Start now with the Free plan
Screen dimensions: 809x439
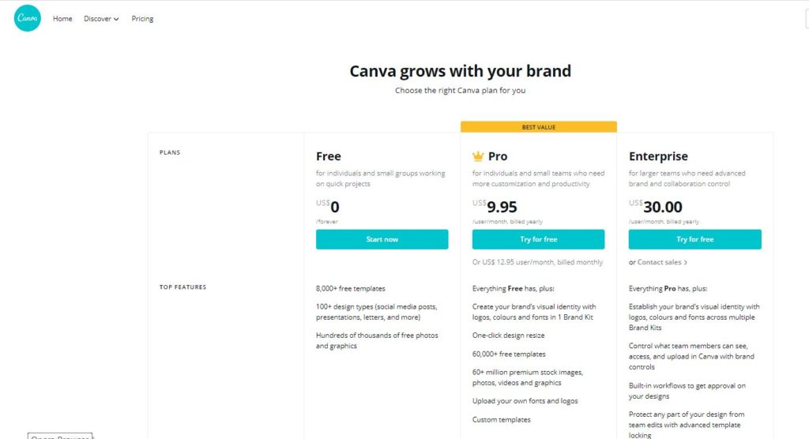(x=382, y=239)
